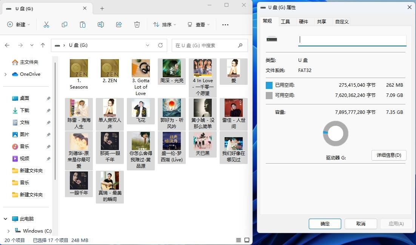Unpin 视频 using its pin icon
The height and width of the screenshot is (245, 416).
(x=48, y=158)
